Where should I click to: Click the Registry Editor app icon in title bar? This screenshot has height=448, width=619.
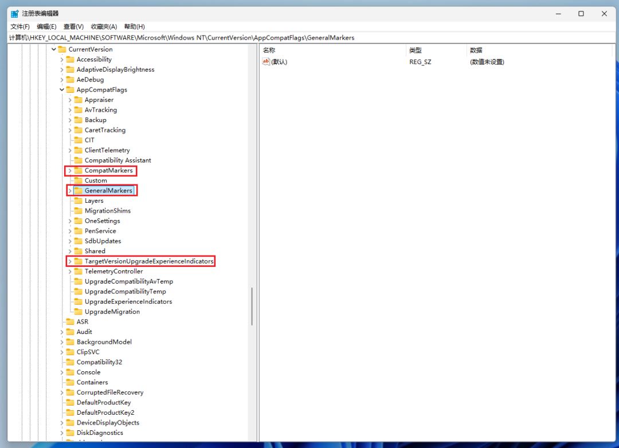coord(14,14)
